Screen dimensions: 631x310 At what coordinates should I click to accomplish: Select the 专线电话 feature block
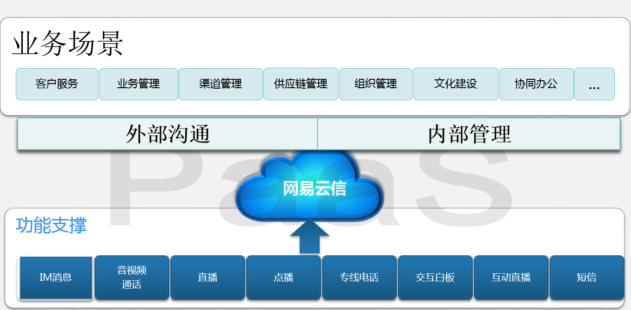(359, 278)
